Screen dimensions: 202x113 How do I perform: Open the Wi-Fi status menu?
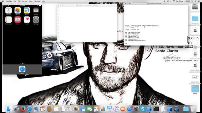[174, 1]
